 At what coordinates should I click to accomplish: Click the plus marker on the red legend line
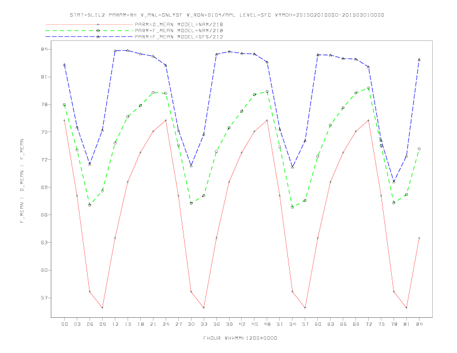coord(98,24)
